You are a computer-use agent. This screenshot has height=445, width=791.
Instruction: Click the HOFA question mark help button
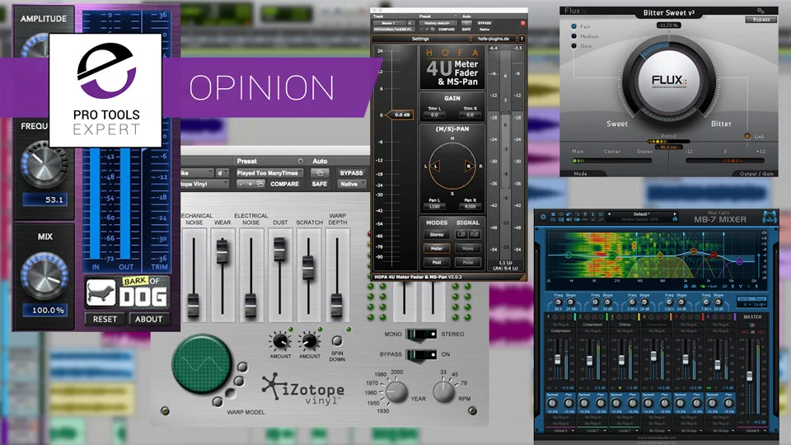(522, 39)
